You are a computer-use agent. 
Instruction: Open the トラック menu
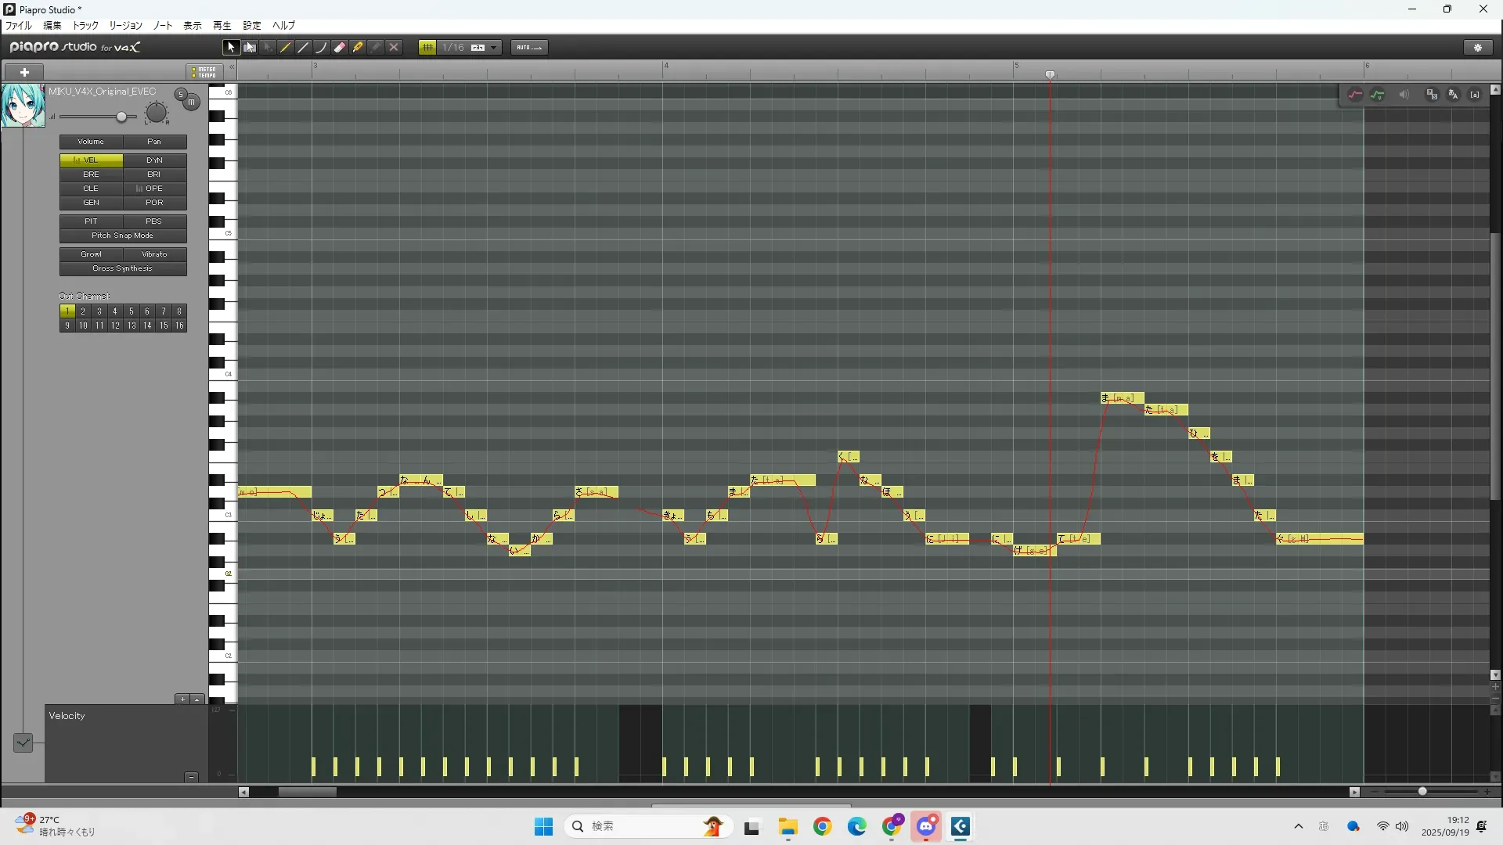point(85,26)
